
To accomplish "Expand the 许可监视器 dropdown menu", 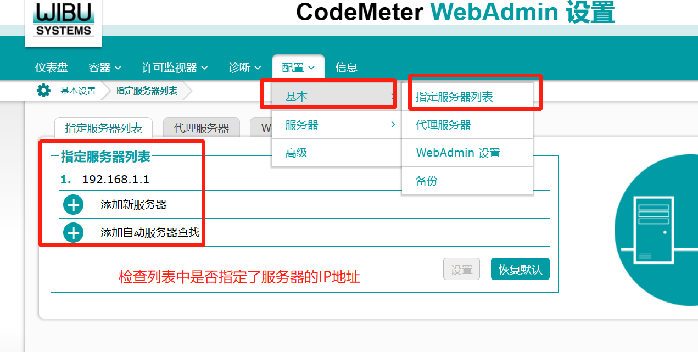I will (175, 68).
